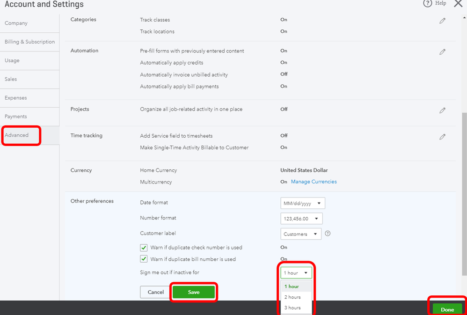This screenshot has height=315, width=467.
Task: Open the Date format dropdown
Action: point(303,203)
